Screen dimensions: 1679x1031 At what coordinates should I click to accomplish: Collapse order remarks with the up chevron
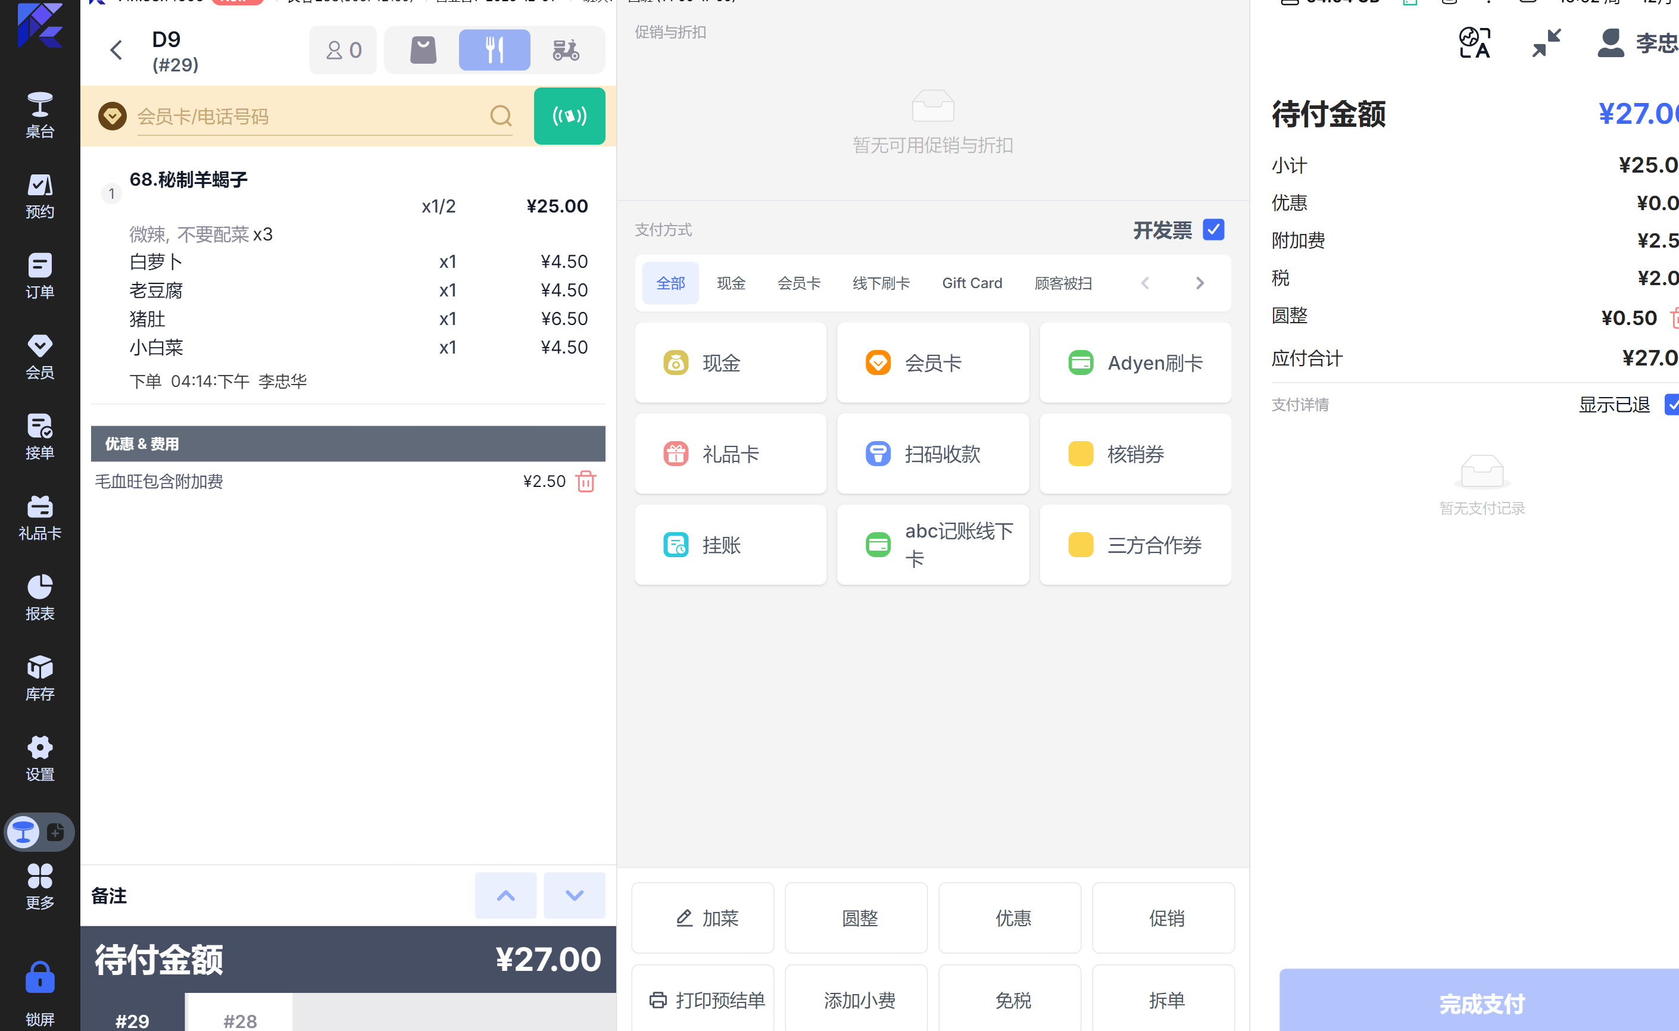coord(505,895)
